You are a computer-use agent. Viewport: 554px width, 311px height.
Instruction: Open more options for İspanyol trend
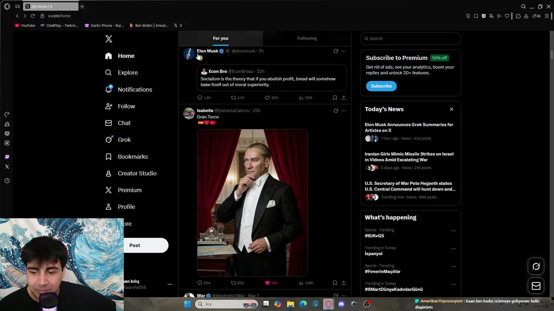pyautogui.click(x=453, y=248)
